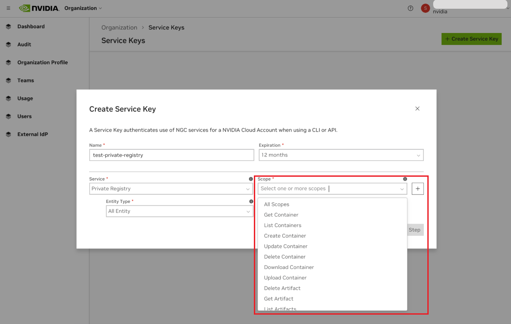Click the Usage sidebar icon

[x=8, y=98]
